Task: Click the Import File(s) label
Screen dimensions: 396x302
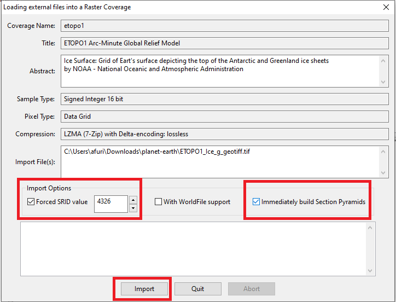Action: point(35,162)
